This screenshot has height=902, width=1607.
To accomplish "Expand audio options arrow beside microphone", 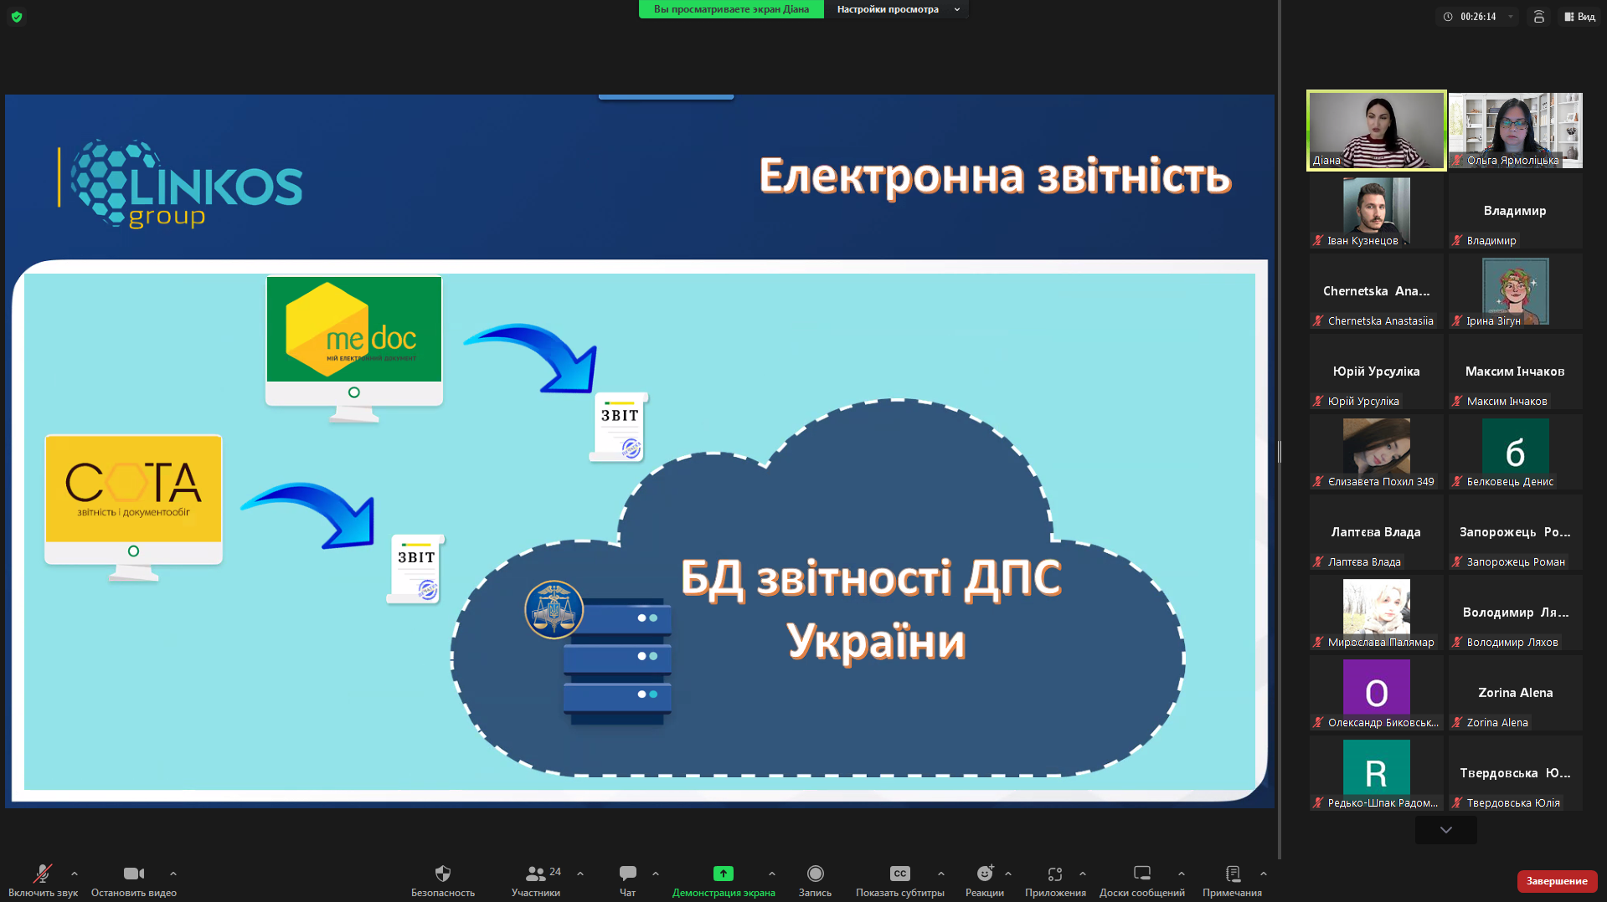I will click(75, 874).
